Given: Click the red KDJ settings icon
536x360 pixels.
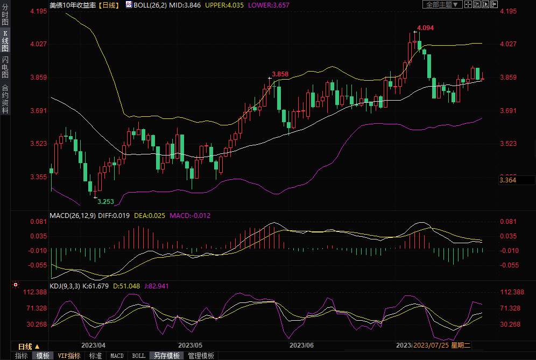Looking at the screenshot, I should point(16,284).
